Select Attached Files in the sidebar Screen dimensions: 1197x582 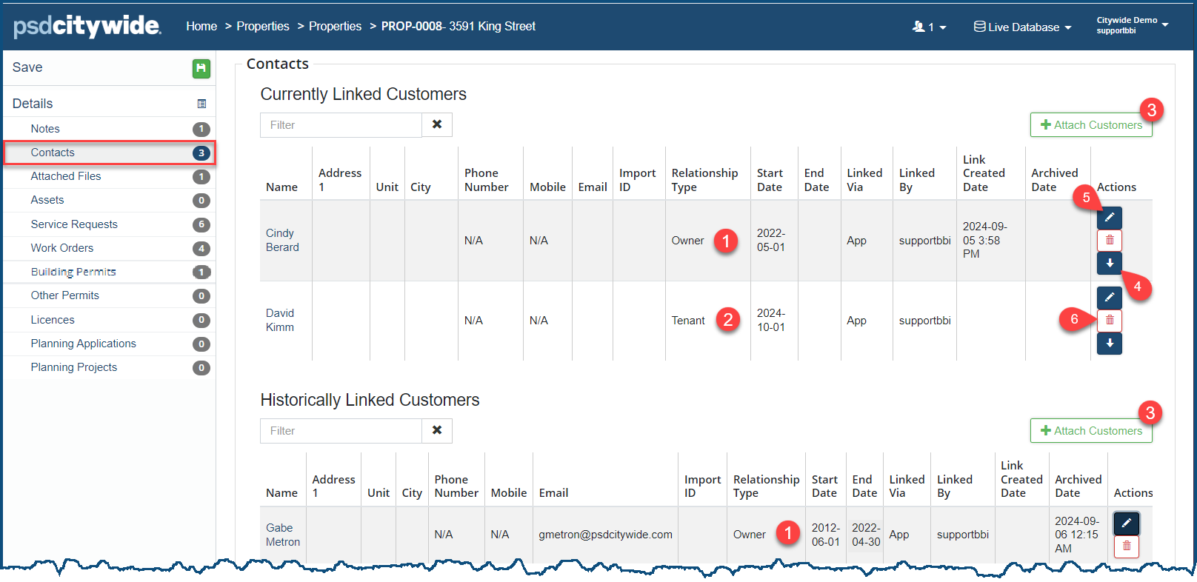(x=66, y=176)
